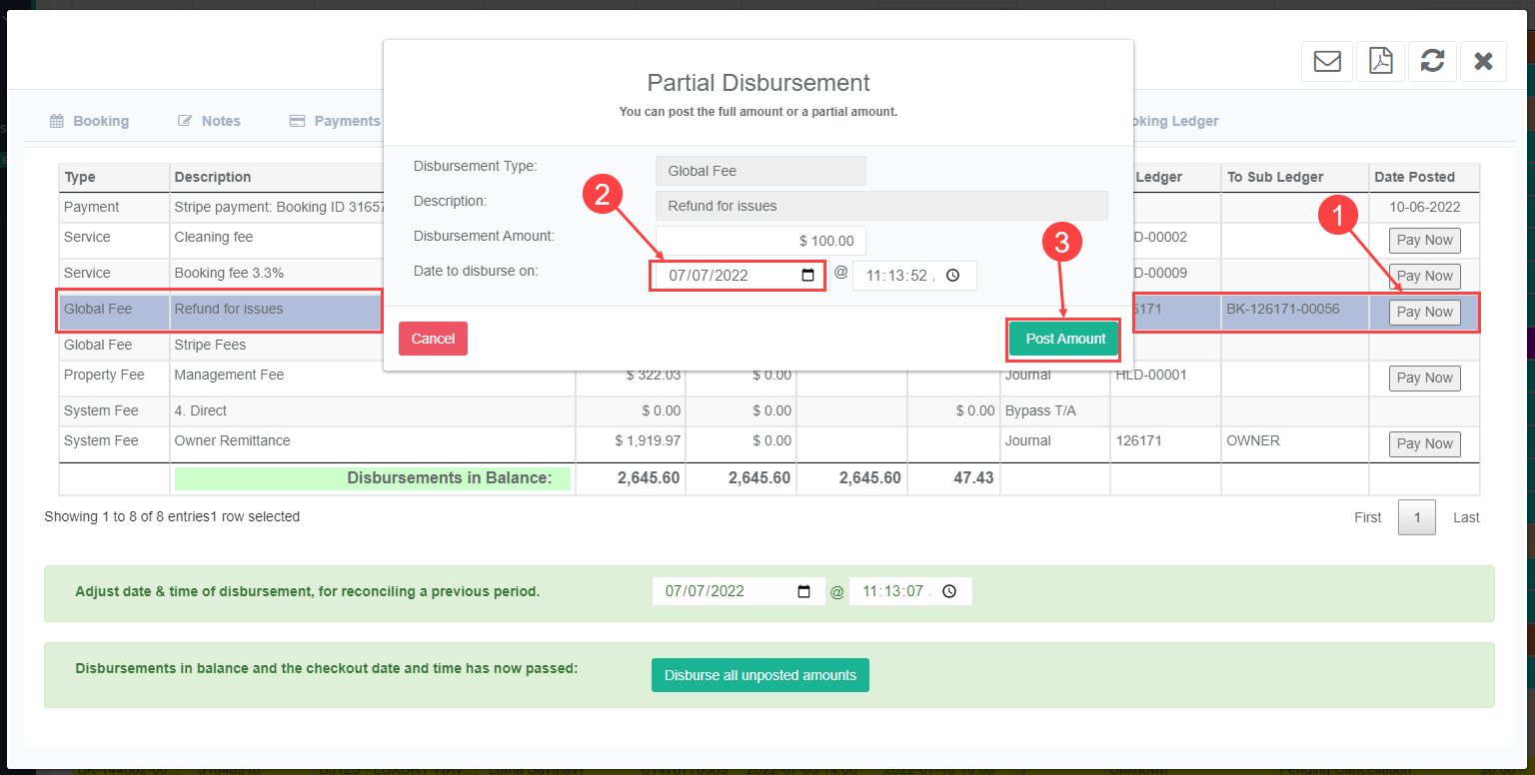Click the email envelope icon
This screenshot has width=1535, height=775.
click(1327, 62)
